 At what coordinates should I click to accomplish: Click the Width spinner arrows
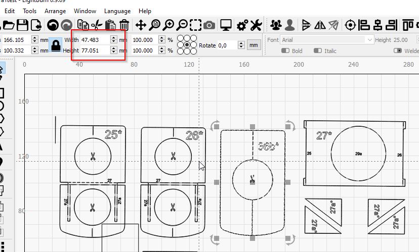(x=114, y=39)
